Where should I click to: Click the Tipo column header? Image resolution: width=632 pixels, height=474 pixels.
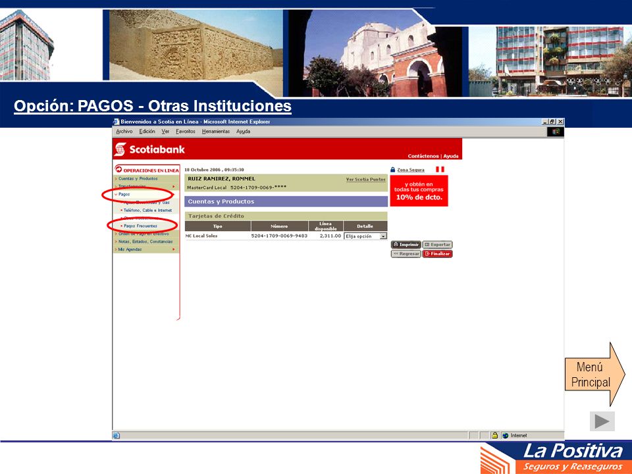[x=218, y=226]
